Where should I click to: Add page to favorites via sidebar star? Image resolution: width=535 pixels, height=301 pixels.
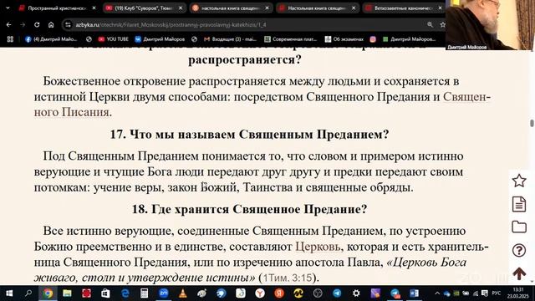point(519,181)
